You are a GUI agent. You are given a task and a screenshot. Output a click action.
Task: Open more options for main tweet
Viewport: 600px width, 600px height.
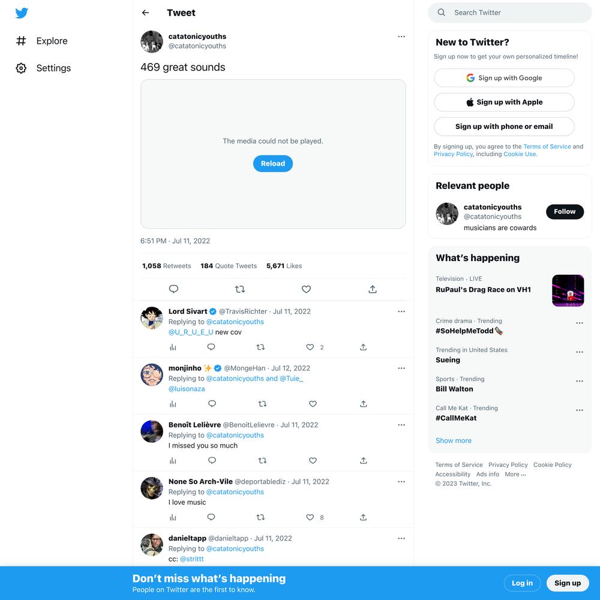401,37
